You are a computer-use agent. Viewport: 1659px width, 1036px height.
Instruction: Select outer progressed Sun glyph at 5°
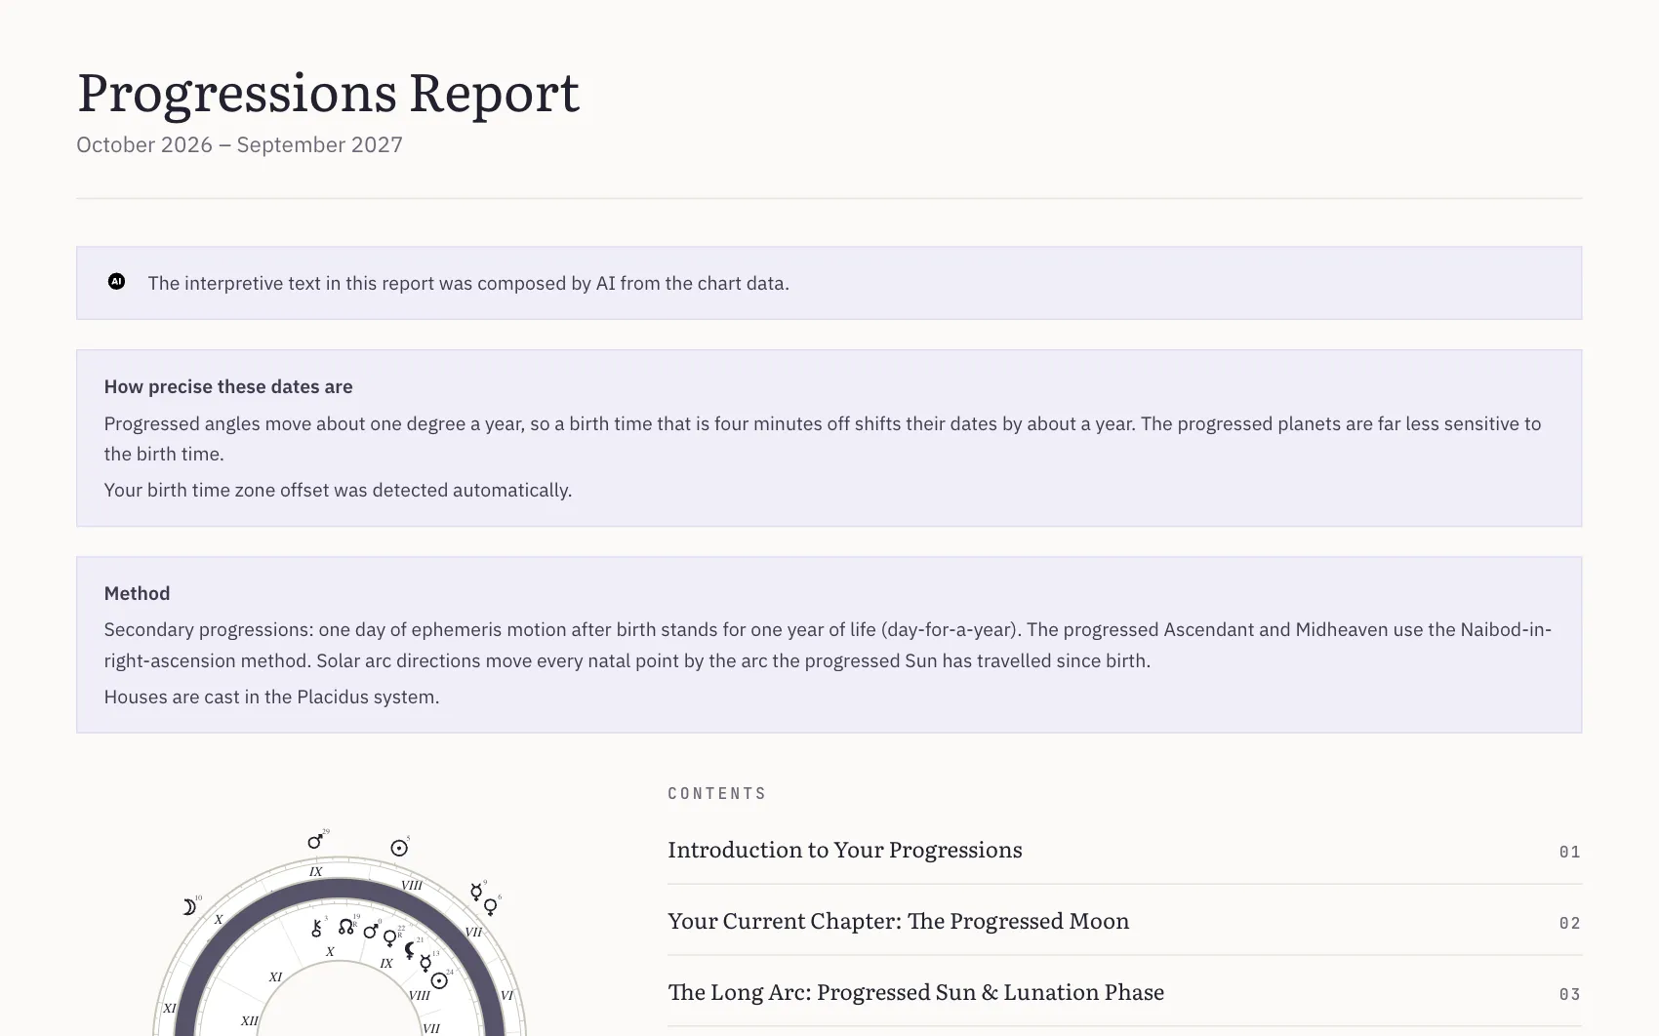399,849
